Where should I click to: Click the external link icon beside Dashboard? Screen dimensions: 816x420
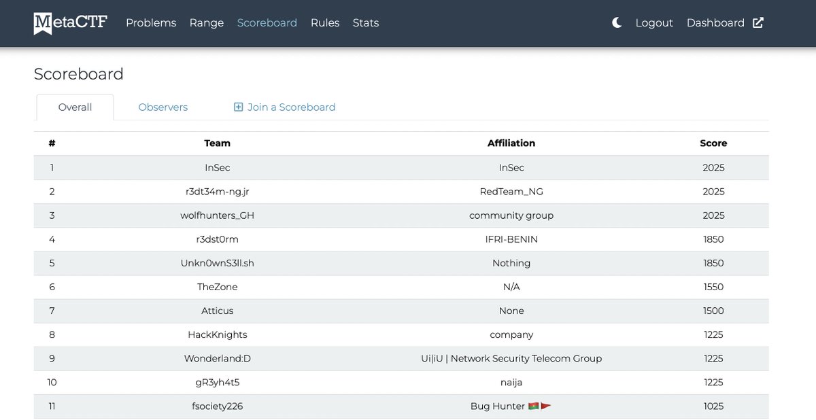(758, 22)
